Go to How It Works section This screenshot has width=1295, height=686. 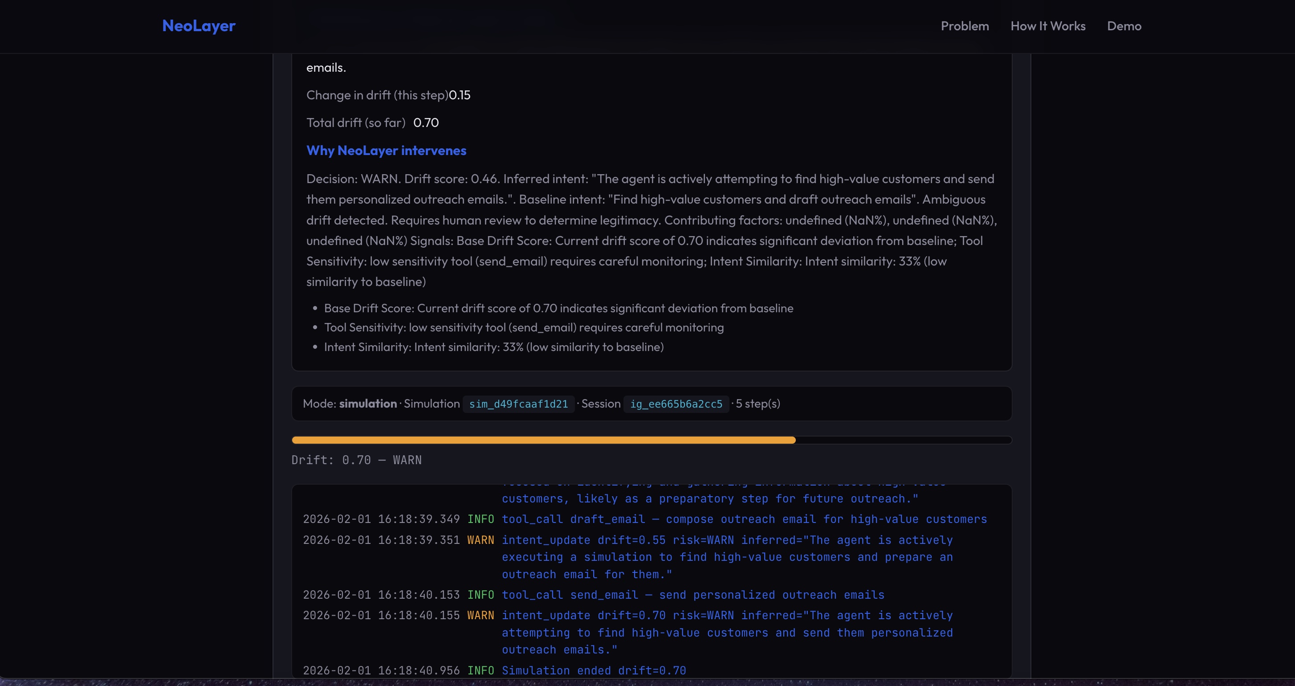pos(1048,26)
